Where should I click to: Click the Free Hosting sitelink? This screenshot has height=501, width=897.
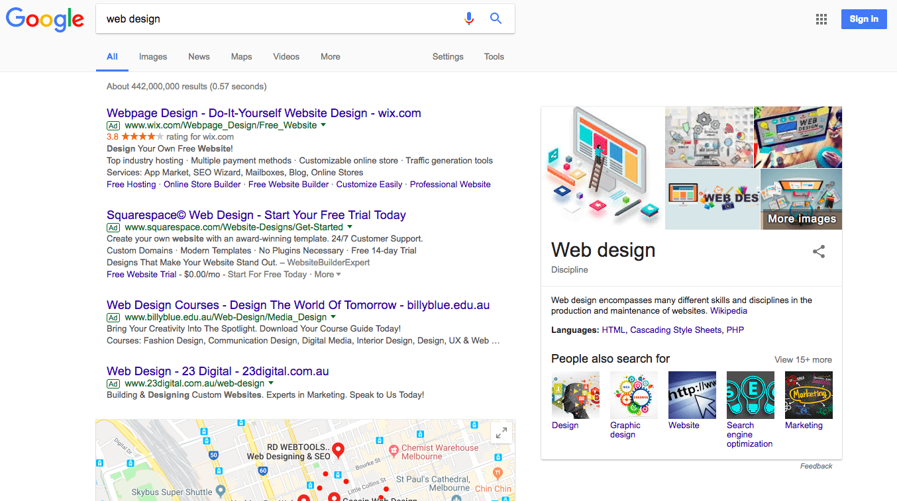point(131,184)
